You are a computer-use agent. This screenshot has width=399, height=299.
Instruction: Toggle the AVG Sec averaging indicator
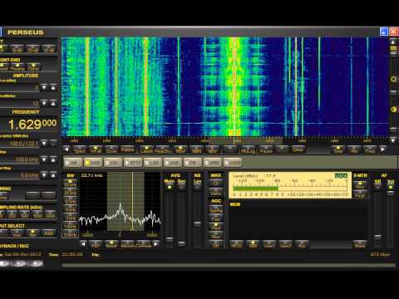pyautogui.click(x=181, y=188)
